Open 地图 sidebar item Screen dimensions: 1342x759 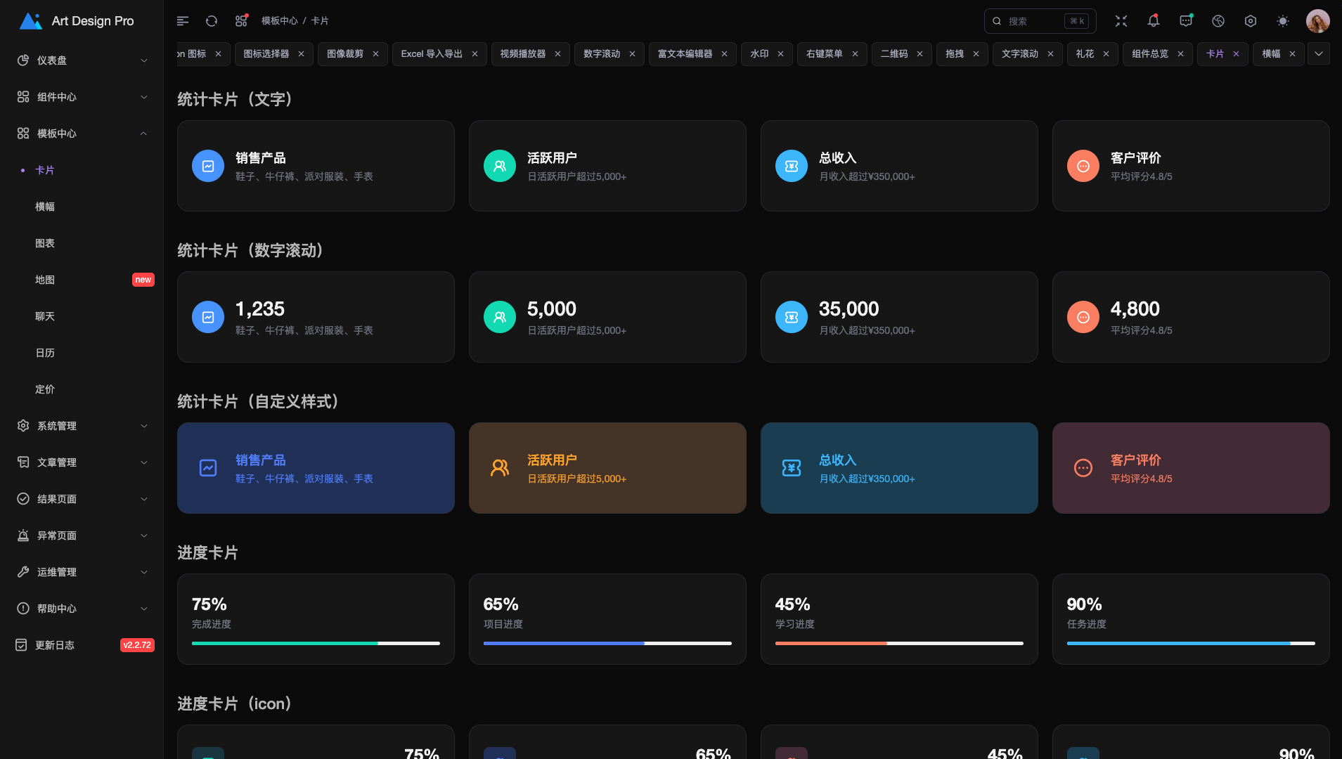point(82,280)
